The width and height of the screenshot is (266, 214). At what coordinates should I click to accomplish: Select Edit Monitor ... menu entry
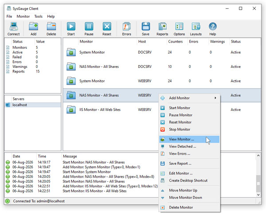tap(189, 173)
